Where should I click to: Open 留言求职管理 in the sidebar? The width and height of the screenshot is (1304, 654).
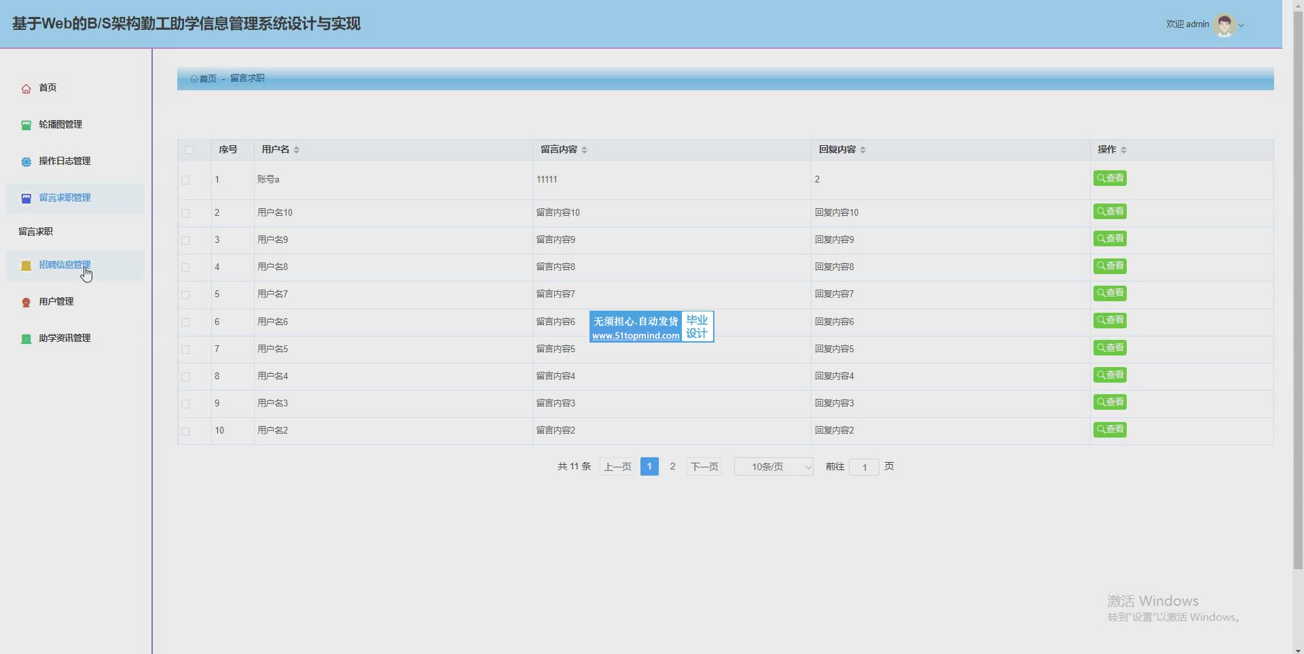click(x=65, y=198)
